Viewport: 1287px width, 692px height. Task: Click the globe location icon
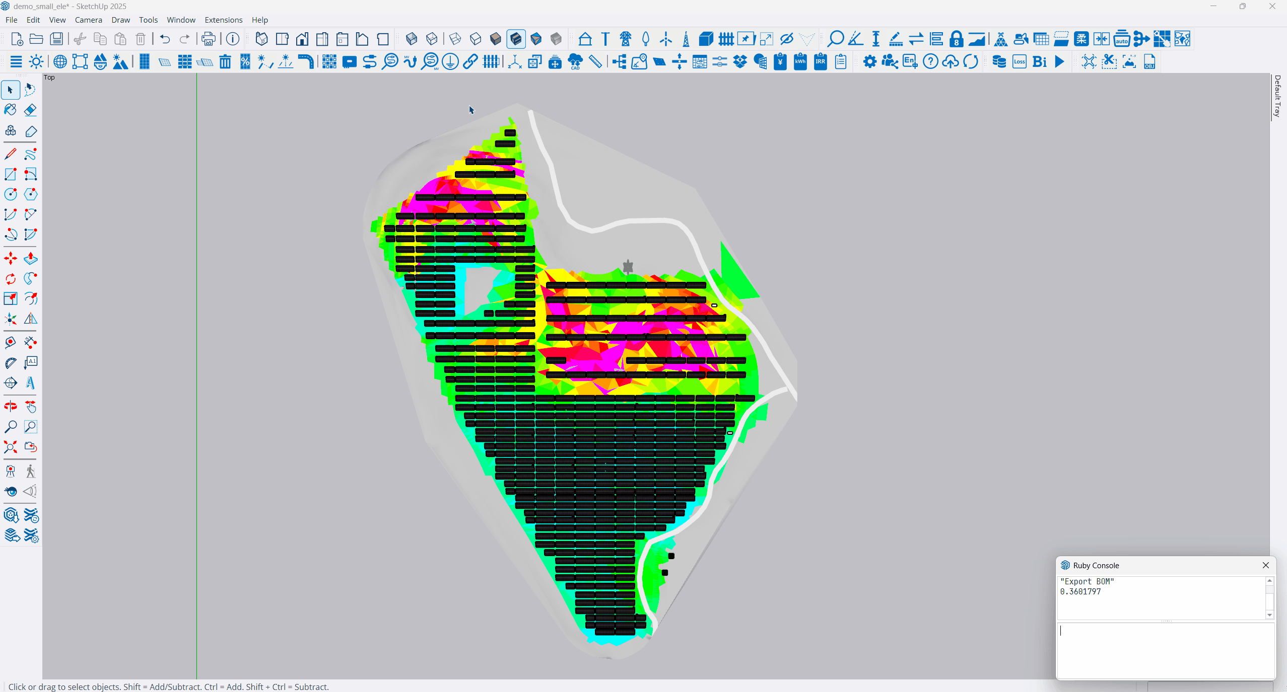[60, 62]
